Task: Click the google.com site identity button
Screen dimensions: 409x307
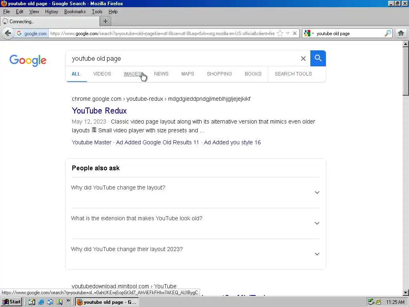Action: coord(32,34)
